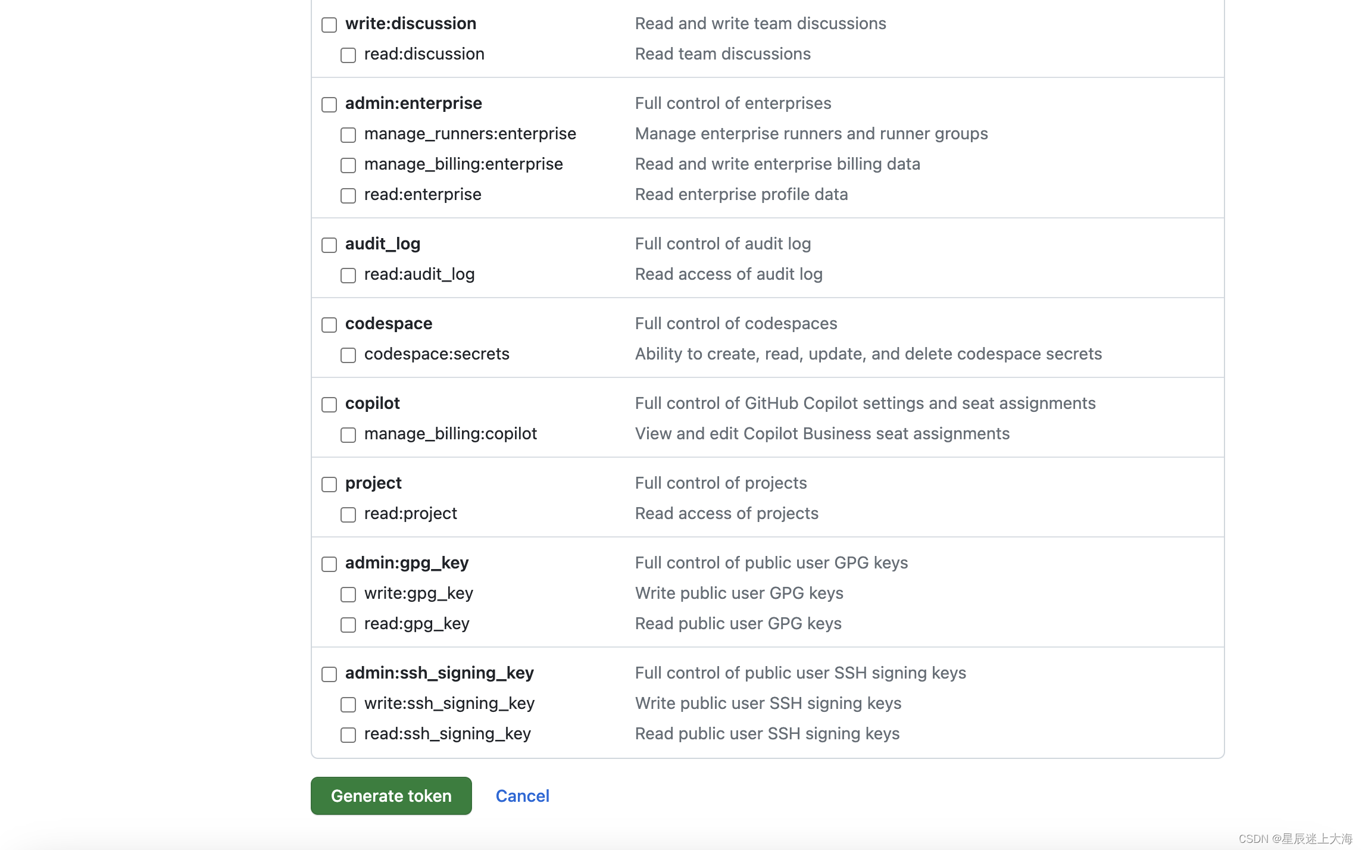
Task: Enable the codespace scope checkbox
Action: pos(329,324)
